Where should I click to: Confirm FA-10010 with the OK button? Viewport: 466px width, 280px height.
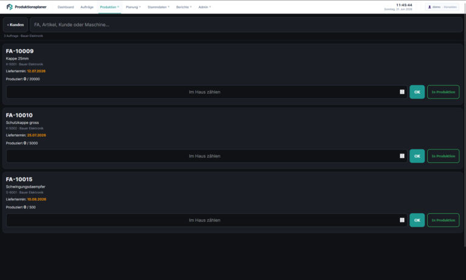pos(417,156)
